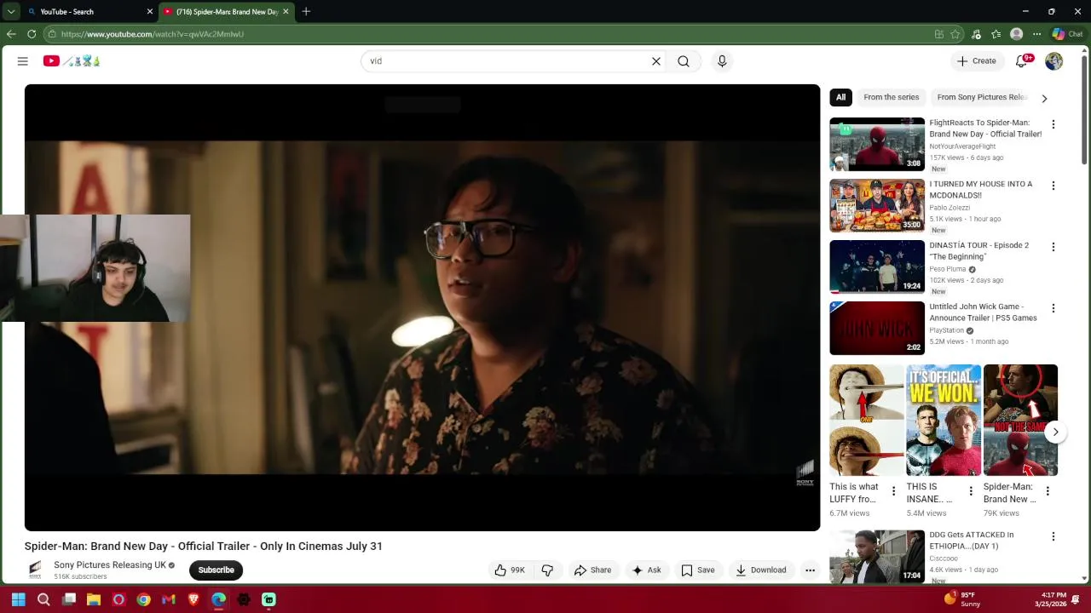The height and width of the screenshot is (613, 1091).
Task: Open the LUFFY short thumbnail
Action: pyautogui.click(x=867, y=421)
